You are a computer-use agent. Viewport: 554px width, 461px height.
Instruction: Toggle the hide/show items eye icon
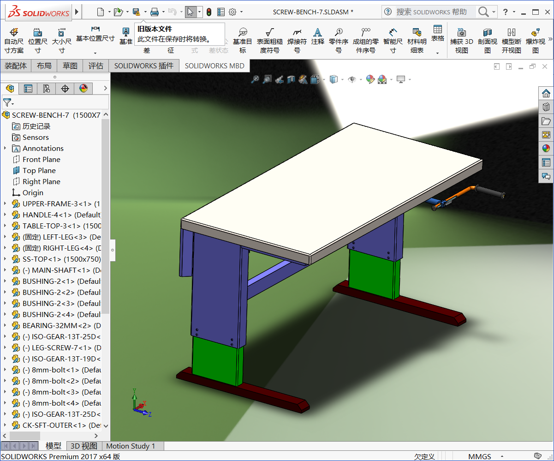[x=352, y=79]
